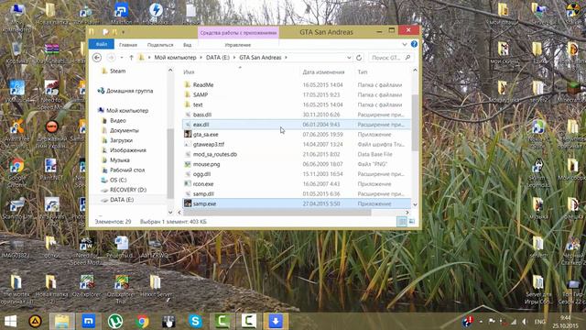The image size is (586, 330).
Task: Open Изображения in the navigation pane
Action: (x=128, y=150)
